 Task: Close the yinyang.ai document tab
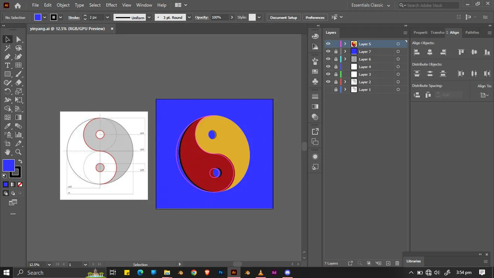pyautogui.click(x=112, y=29)
